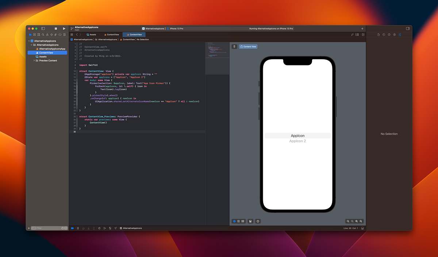Create a new tab with the plus button
Image resolution: width=438 pixels, height=257 pixels.
pyautogui.click(x=362, y=28)
